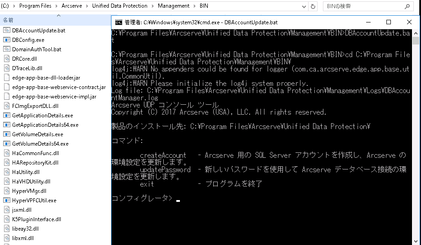Select the FCImgExportDLL.dll file name
The height and width of the screenshot is (245, 421).
click(35, 106)
